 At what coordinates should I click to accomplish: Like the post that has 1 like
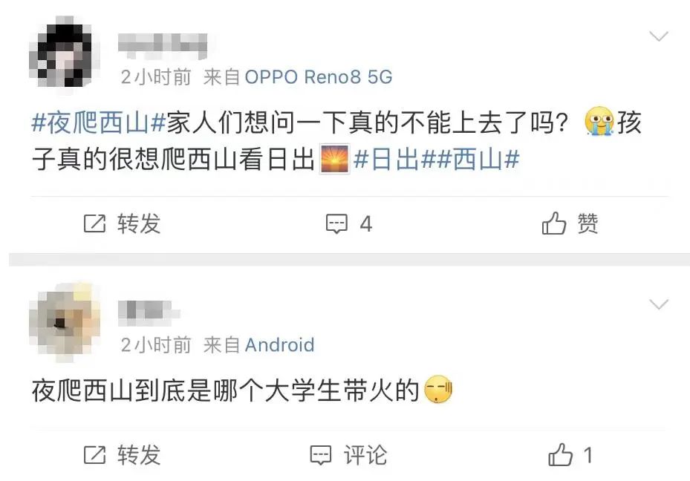[560, 454]
